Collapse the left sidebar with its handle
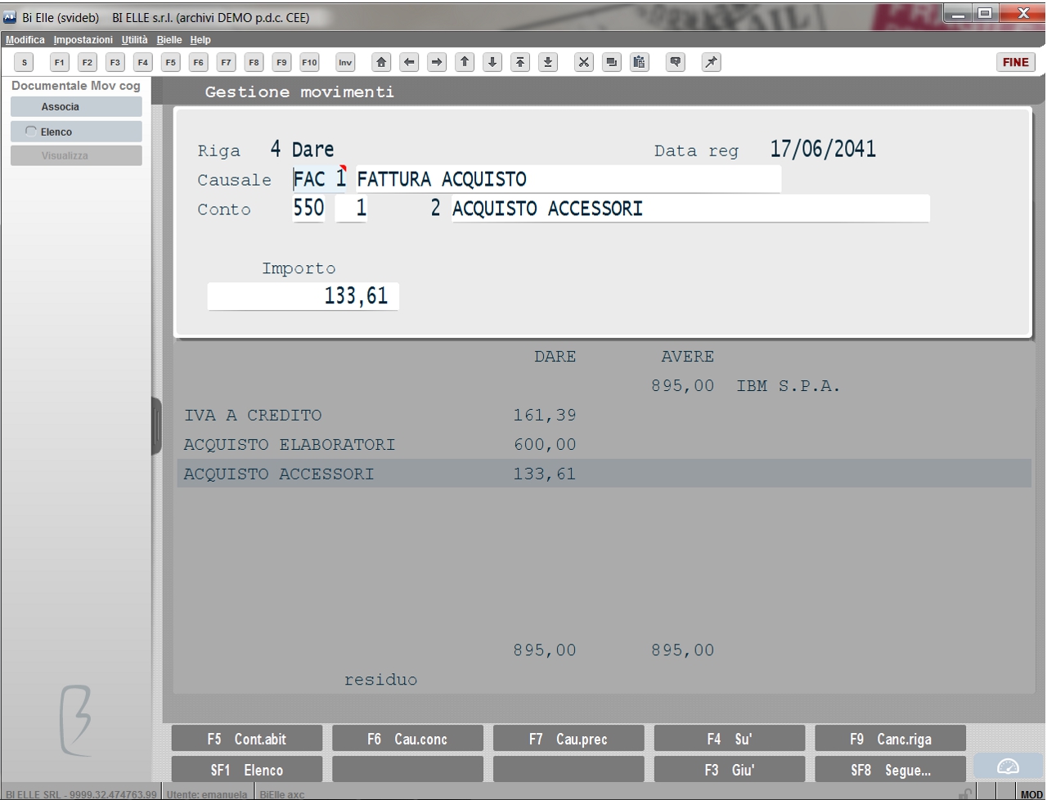 156,426
